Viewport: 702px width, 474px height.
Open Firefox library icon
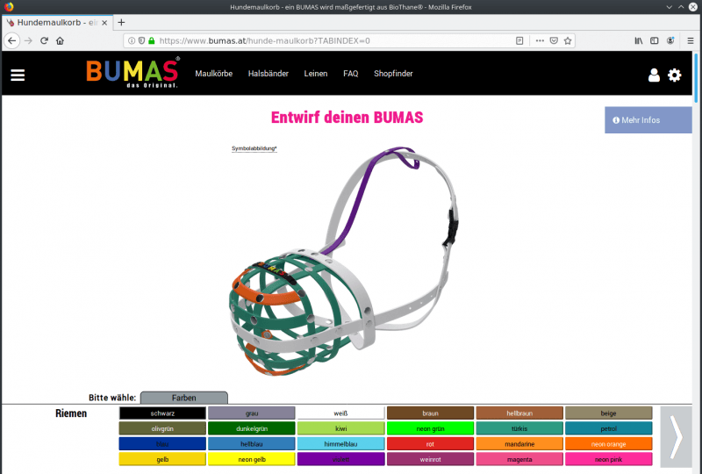click(639, 40)
